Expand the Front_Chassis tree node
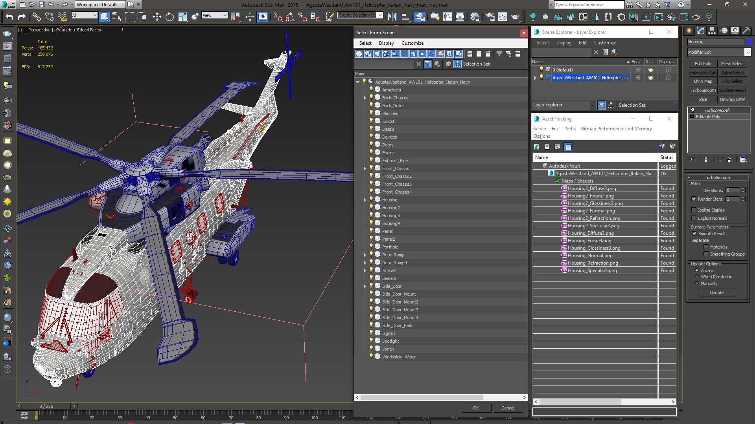 tap(365, 168)
